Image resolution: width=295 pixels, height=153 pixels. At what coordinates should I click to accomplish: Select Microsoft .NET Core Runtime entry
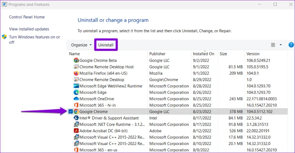pos(112,124)
